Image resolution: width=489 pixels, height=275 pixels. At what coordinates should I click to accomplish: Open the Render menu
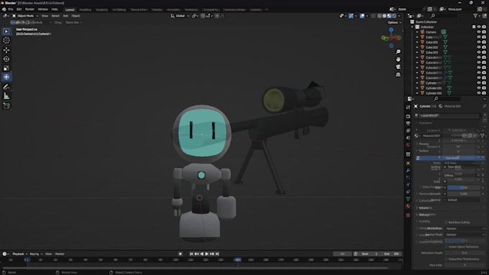29,9
